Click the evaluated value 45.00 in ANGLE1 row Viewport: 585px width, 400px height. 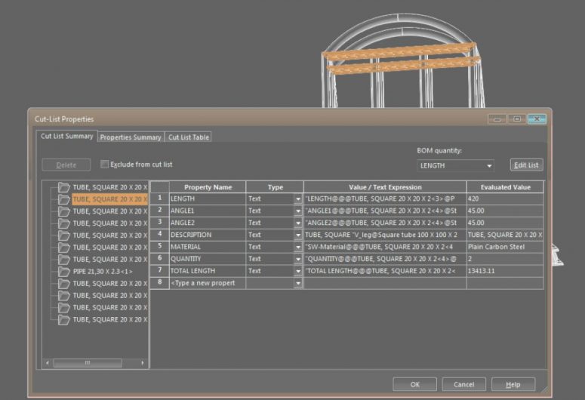click(x=505, y=211)
